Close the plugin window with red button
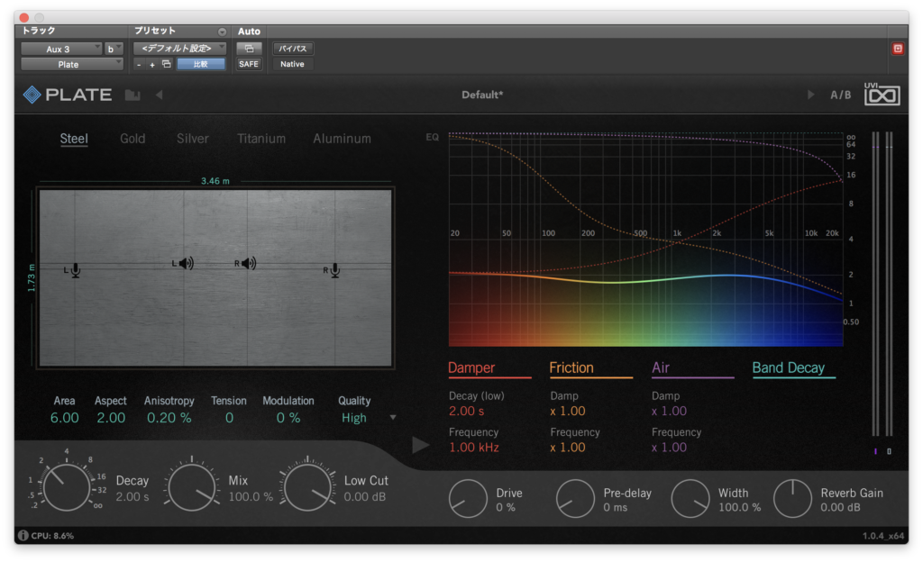Screen dimensions: 923x562 coord(24,18)
